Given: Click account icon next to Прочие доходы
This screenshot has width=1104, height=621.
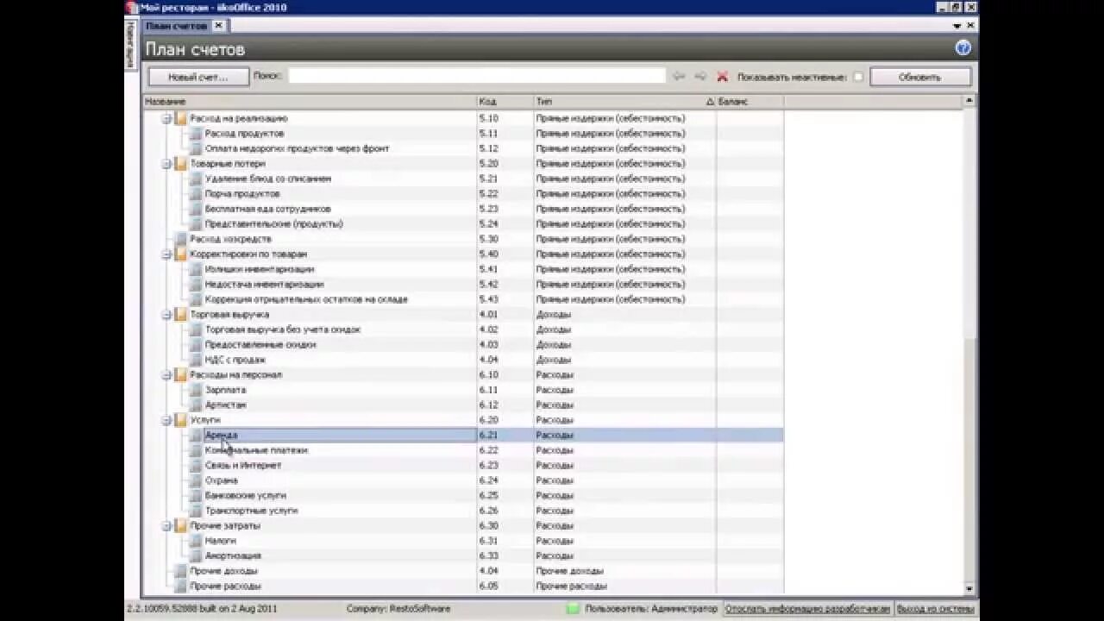Looking at the screenshot, I should click(181, 571).
